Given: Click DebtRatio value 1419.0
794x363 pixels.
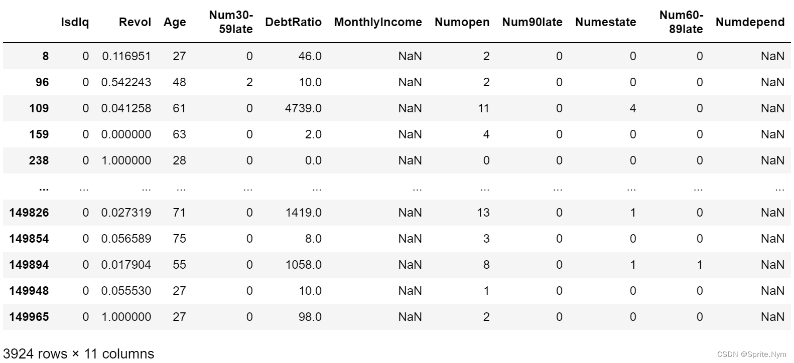Looking at the screenshot, I should pyautogui.click(x=304, y=213).
